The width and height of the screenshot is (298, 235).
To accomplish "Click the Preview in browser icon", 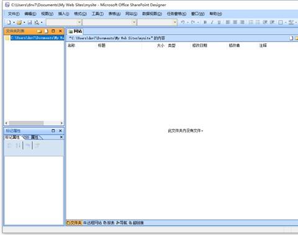I will tap(37, 22).
